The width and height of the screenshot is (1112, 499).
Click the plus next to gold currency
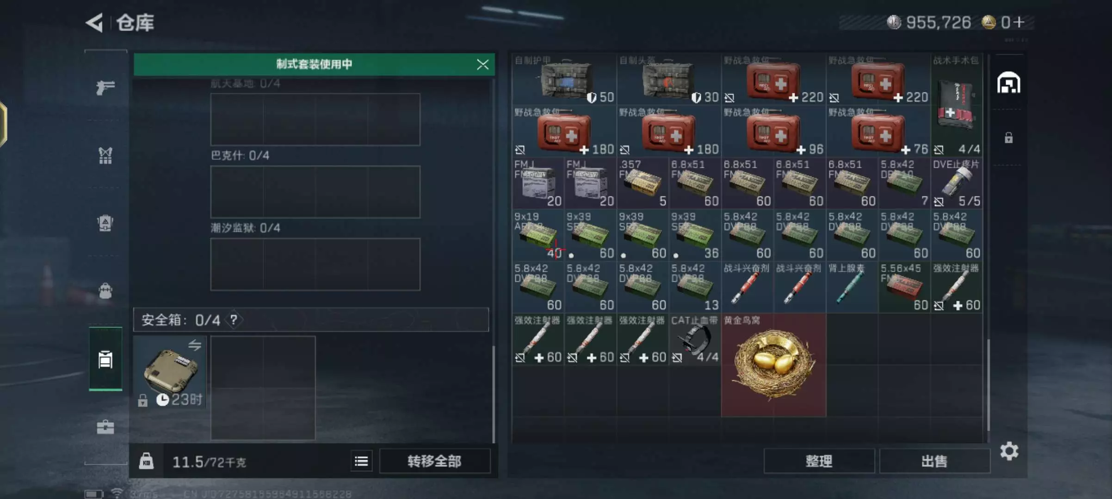[x=1019, y=22]
